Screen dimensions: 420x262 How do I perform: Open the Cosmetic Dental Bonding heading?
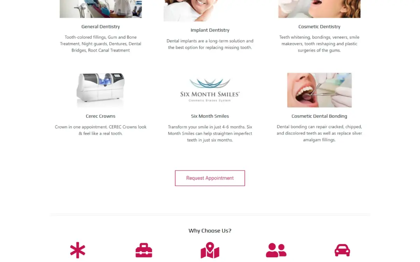click(319, 116)
